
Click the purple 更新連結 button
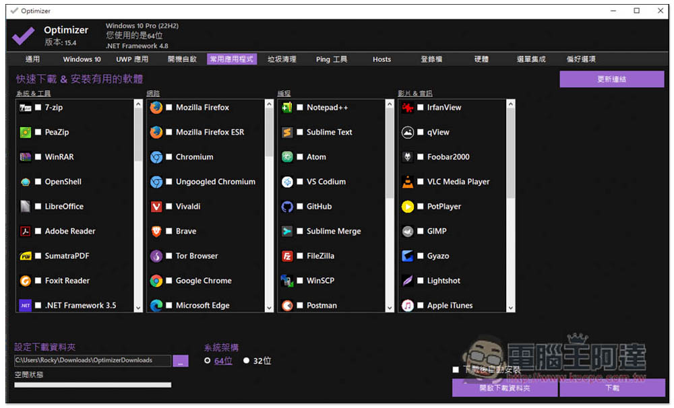click(x=612, y=79)
